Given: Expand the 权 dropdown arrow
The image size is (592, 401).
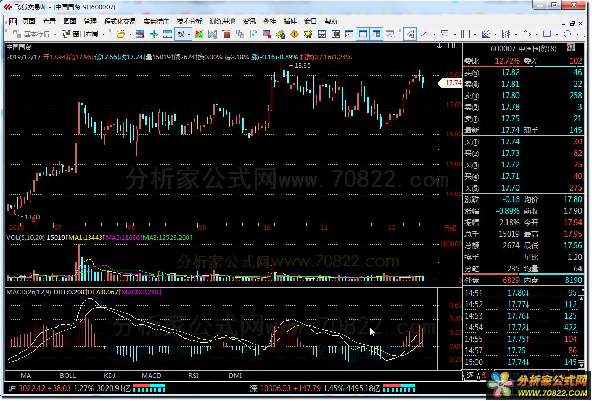Looking at the screenshot, I should click(189, 34).
